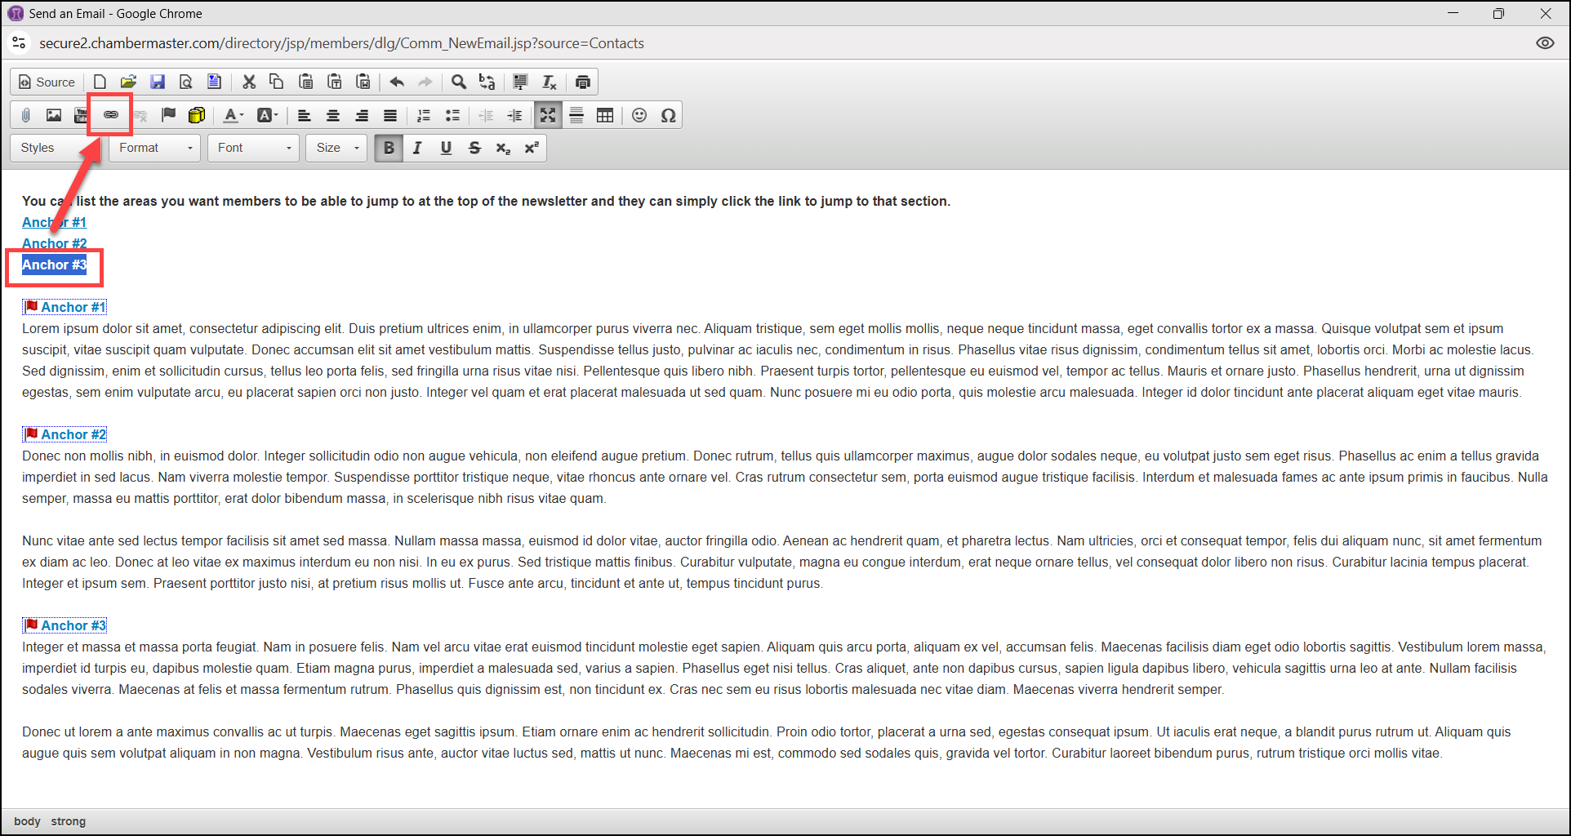The width and height of the screenshot is (1571, 836).
Task: Click the Insert Link chain icon
Action: (110, 115)
